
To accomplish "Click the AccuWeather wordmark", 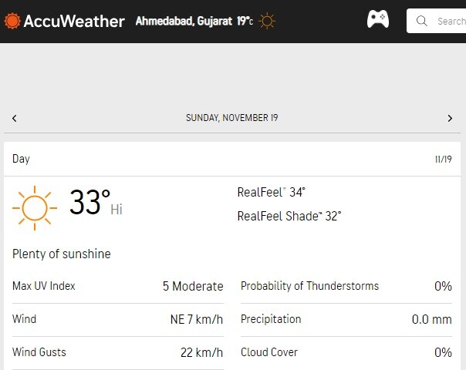I will pos(74,21).
